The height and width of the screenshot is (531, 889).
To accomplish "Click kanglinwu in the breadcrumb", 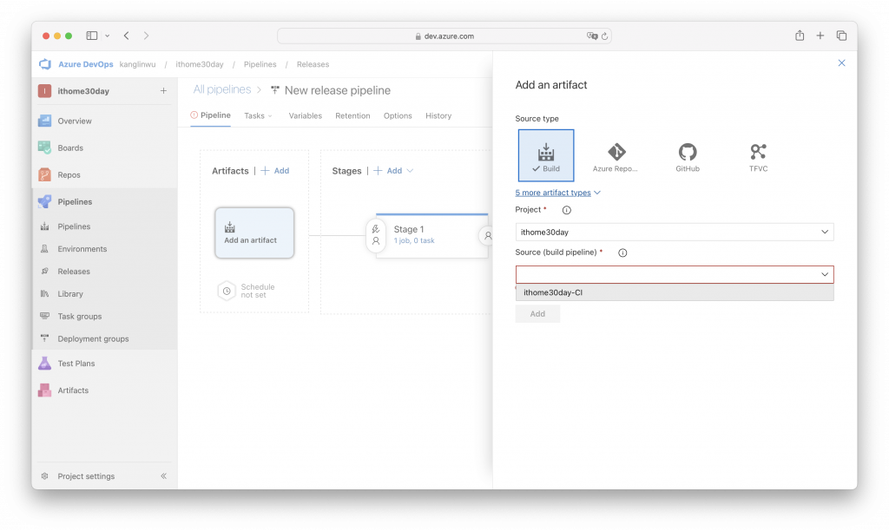I will tap(137, 64).
